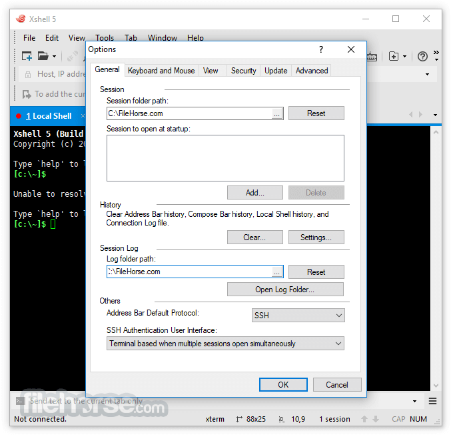The image size is (453, 437).
Task: Click Add... to add startup session
Action: click(254, 193)
